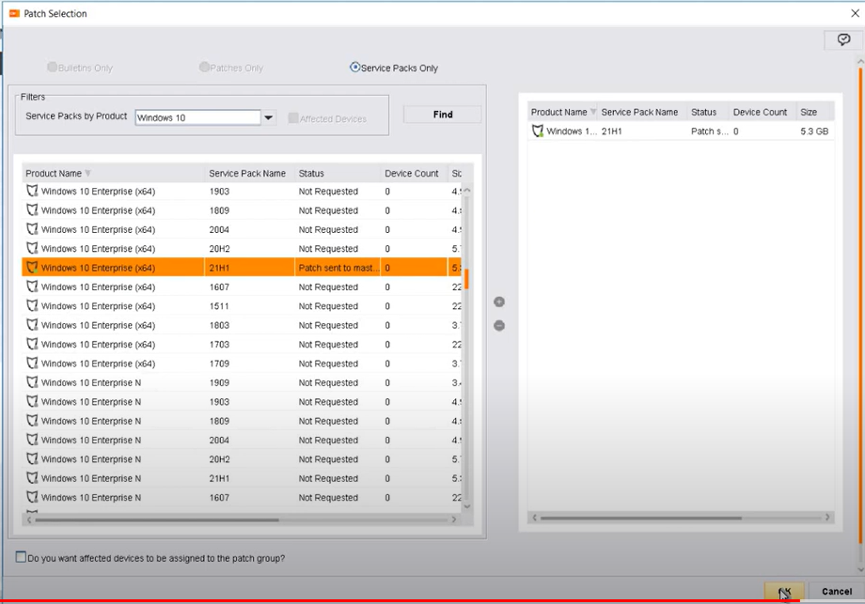
Task: Click the shield icon in highlighted 21H1 row
Action: coord(32,268)
